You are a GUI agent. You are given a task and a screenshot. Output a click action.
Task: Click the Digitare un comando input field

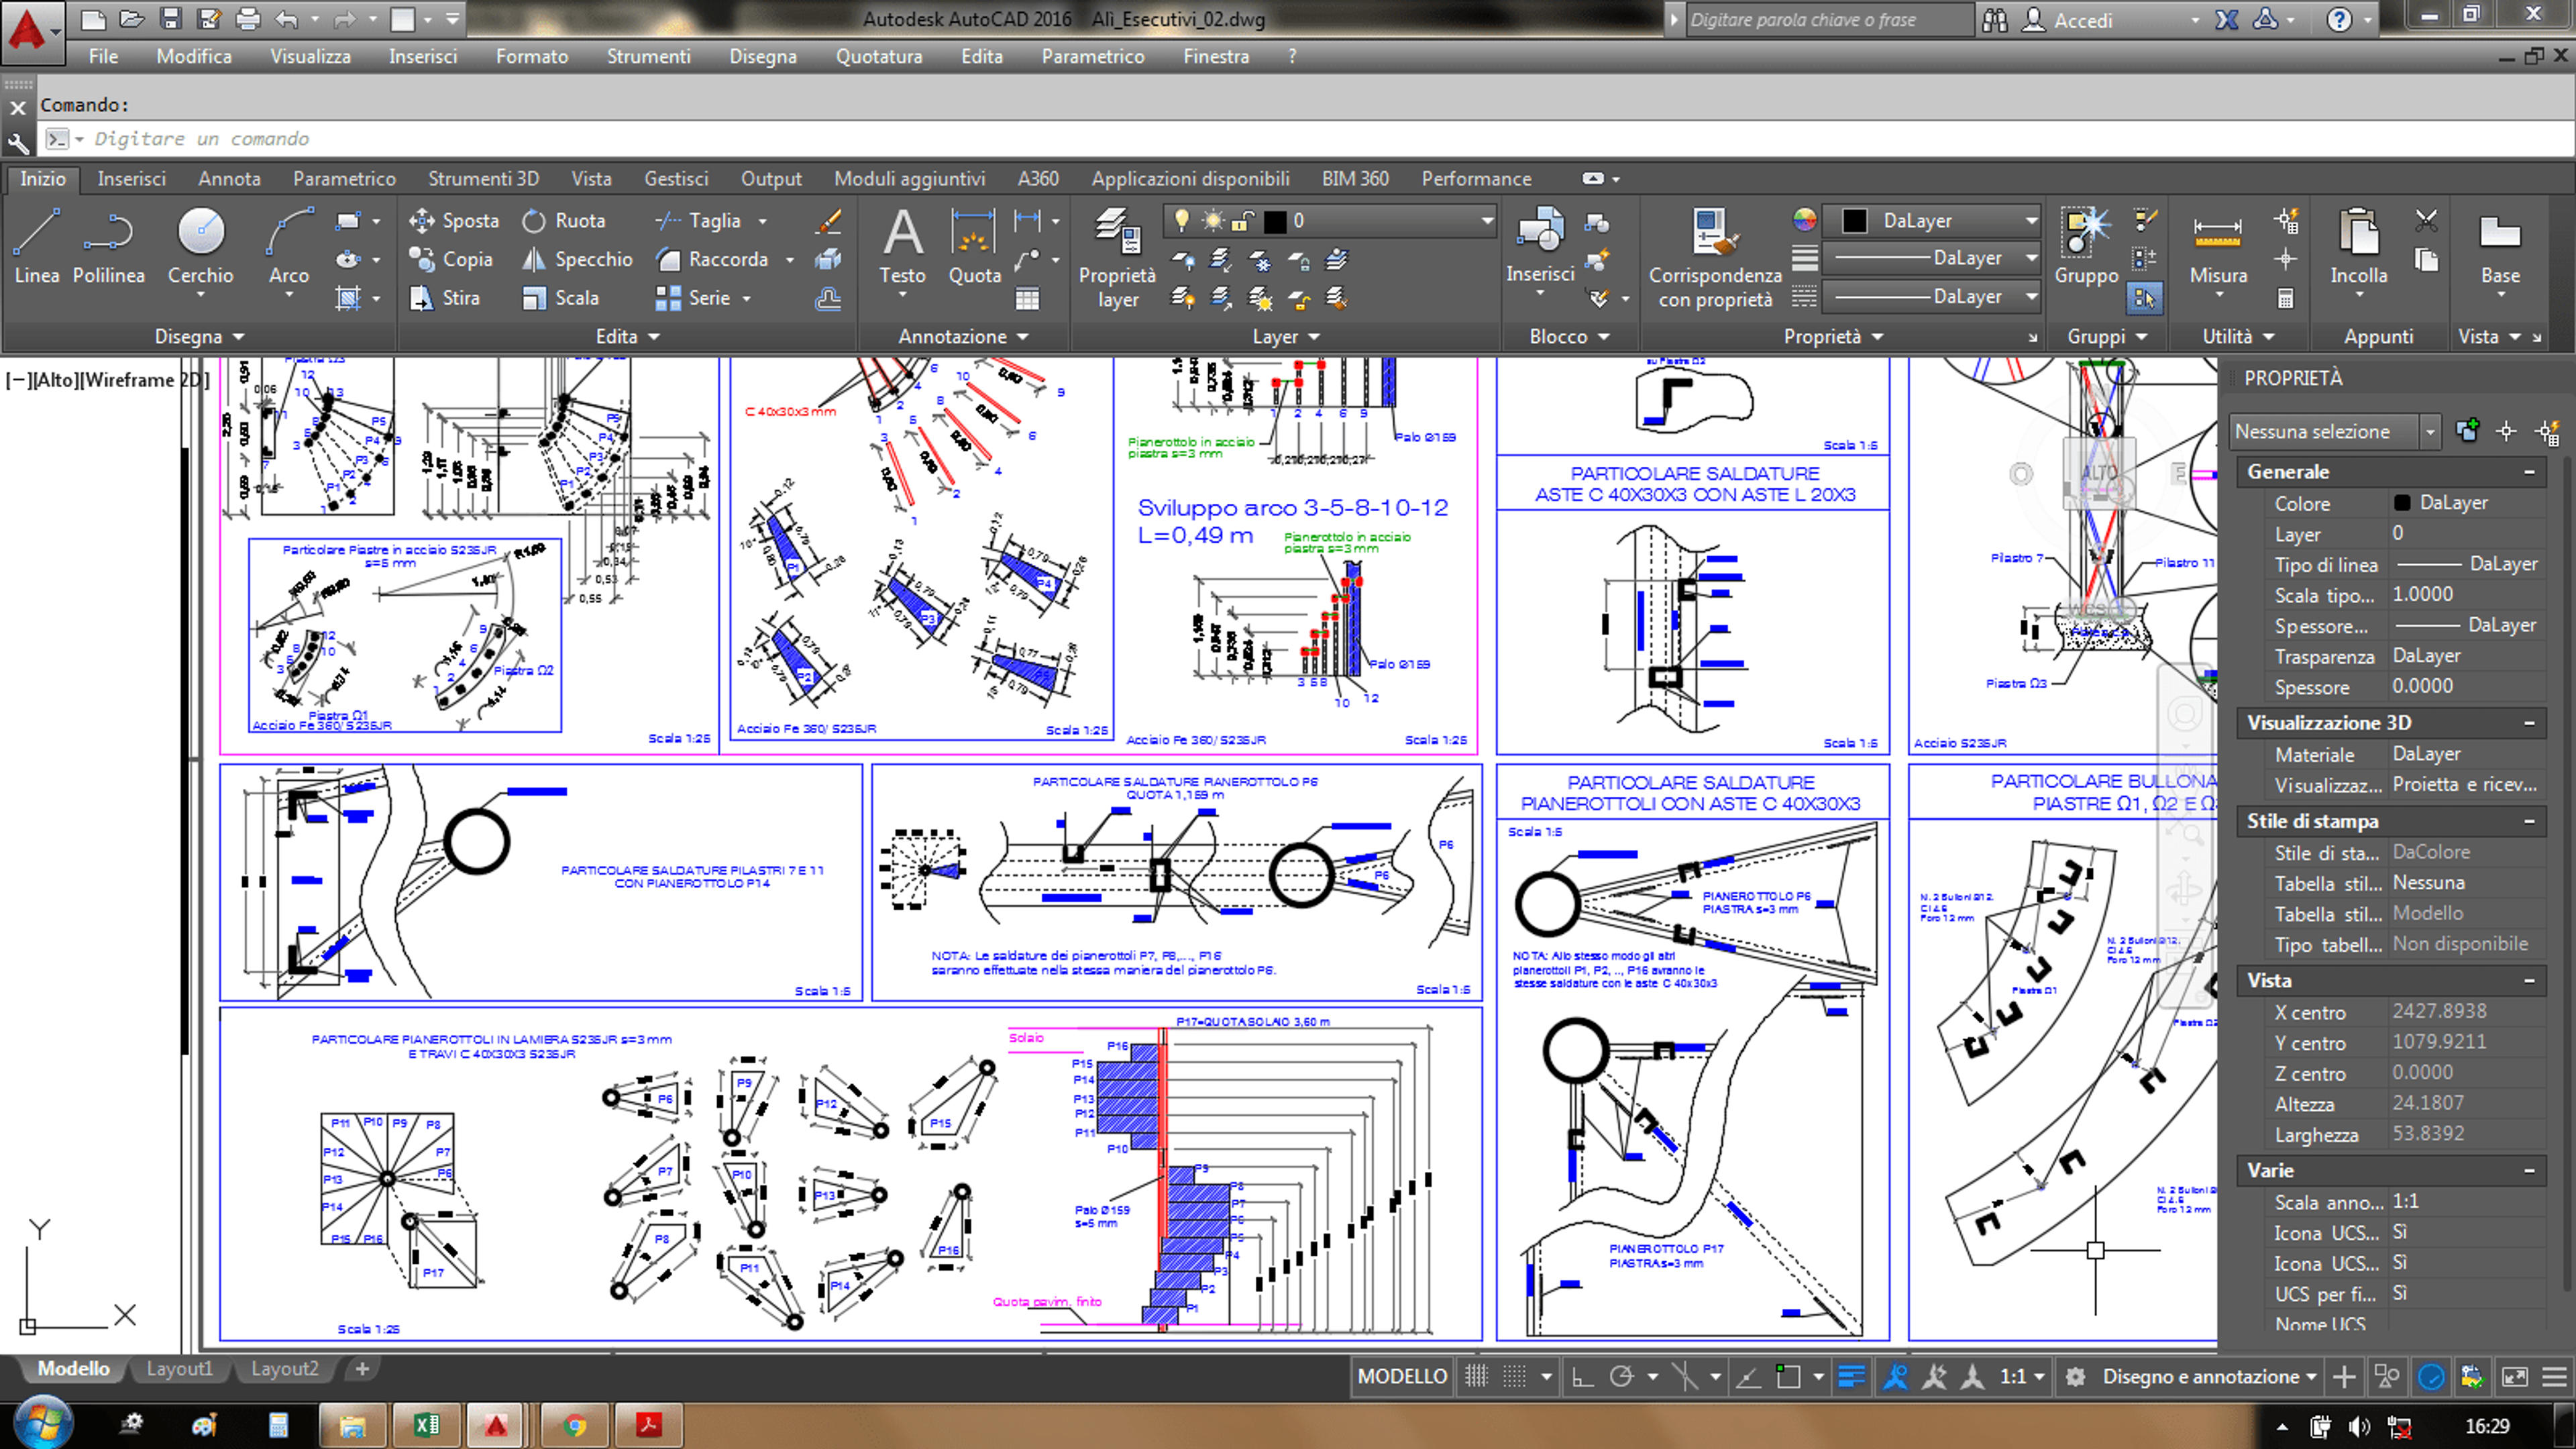[x=1300, y=139]
